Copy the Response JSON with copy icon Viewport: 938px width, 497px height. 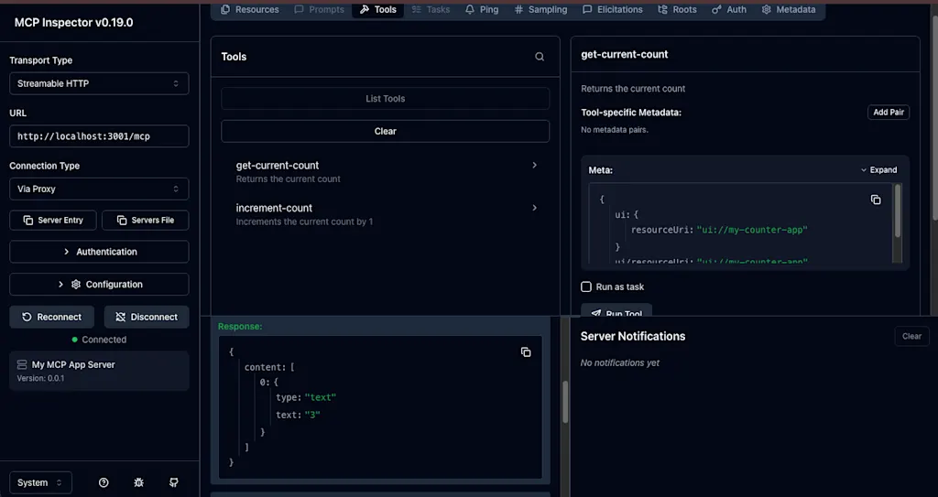(x=526, y=352)
